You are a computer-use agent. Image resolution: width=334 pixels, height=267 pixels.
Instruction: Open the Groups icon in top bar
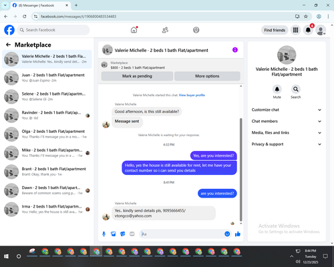coord(196,30)
